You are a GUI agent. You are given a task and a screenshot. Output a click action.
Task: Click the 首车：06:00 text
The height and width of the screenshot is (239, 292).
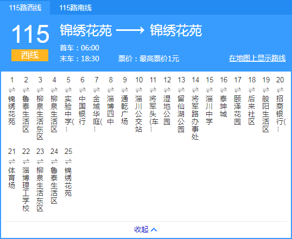coord(80,48)
